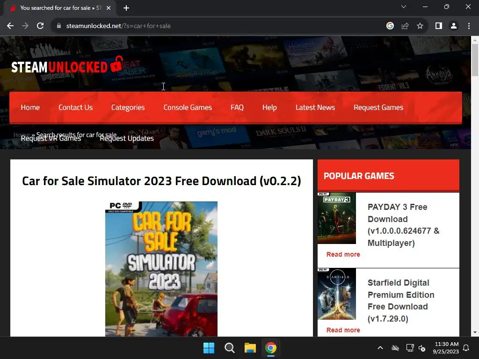Go to Console Games
The height and width of the screenshot is (359, 479).
pyautogui.click(x=188, y=108)
